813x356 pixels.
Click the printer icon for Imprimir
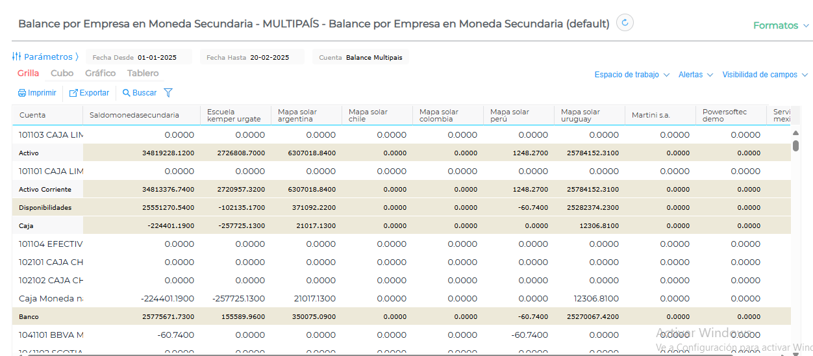(x=22, y=93)
